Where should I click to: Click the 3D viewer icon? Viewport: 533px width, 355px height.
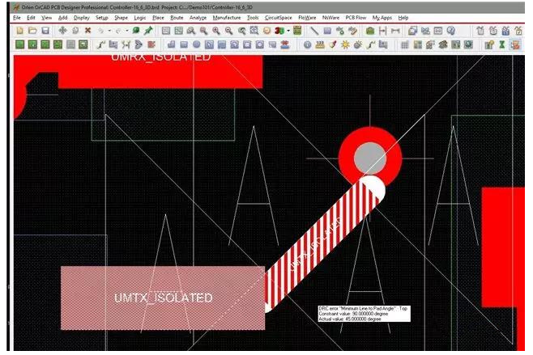coord(279,31)
